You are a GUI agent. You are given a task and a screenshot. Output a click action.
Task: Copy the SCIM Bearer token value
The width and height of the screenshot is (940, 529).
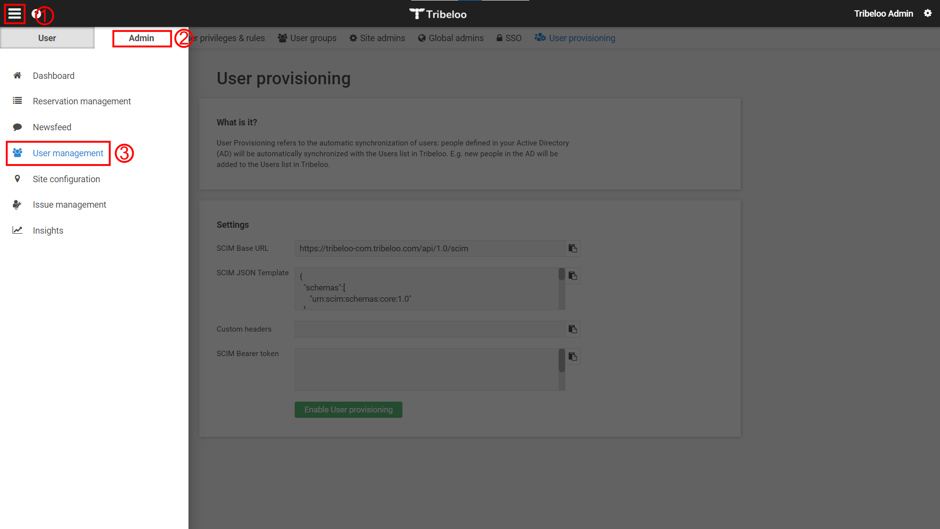pos(573,357)
